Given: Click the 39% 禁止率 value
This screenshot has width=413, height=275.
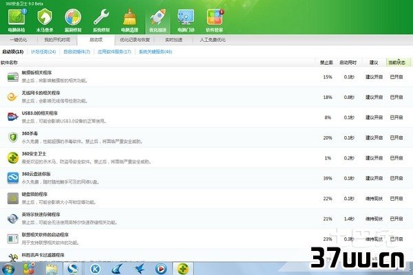Looking at the screenshot, I should [328, 178].
